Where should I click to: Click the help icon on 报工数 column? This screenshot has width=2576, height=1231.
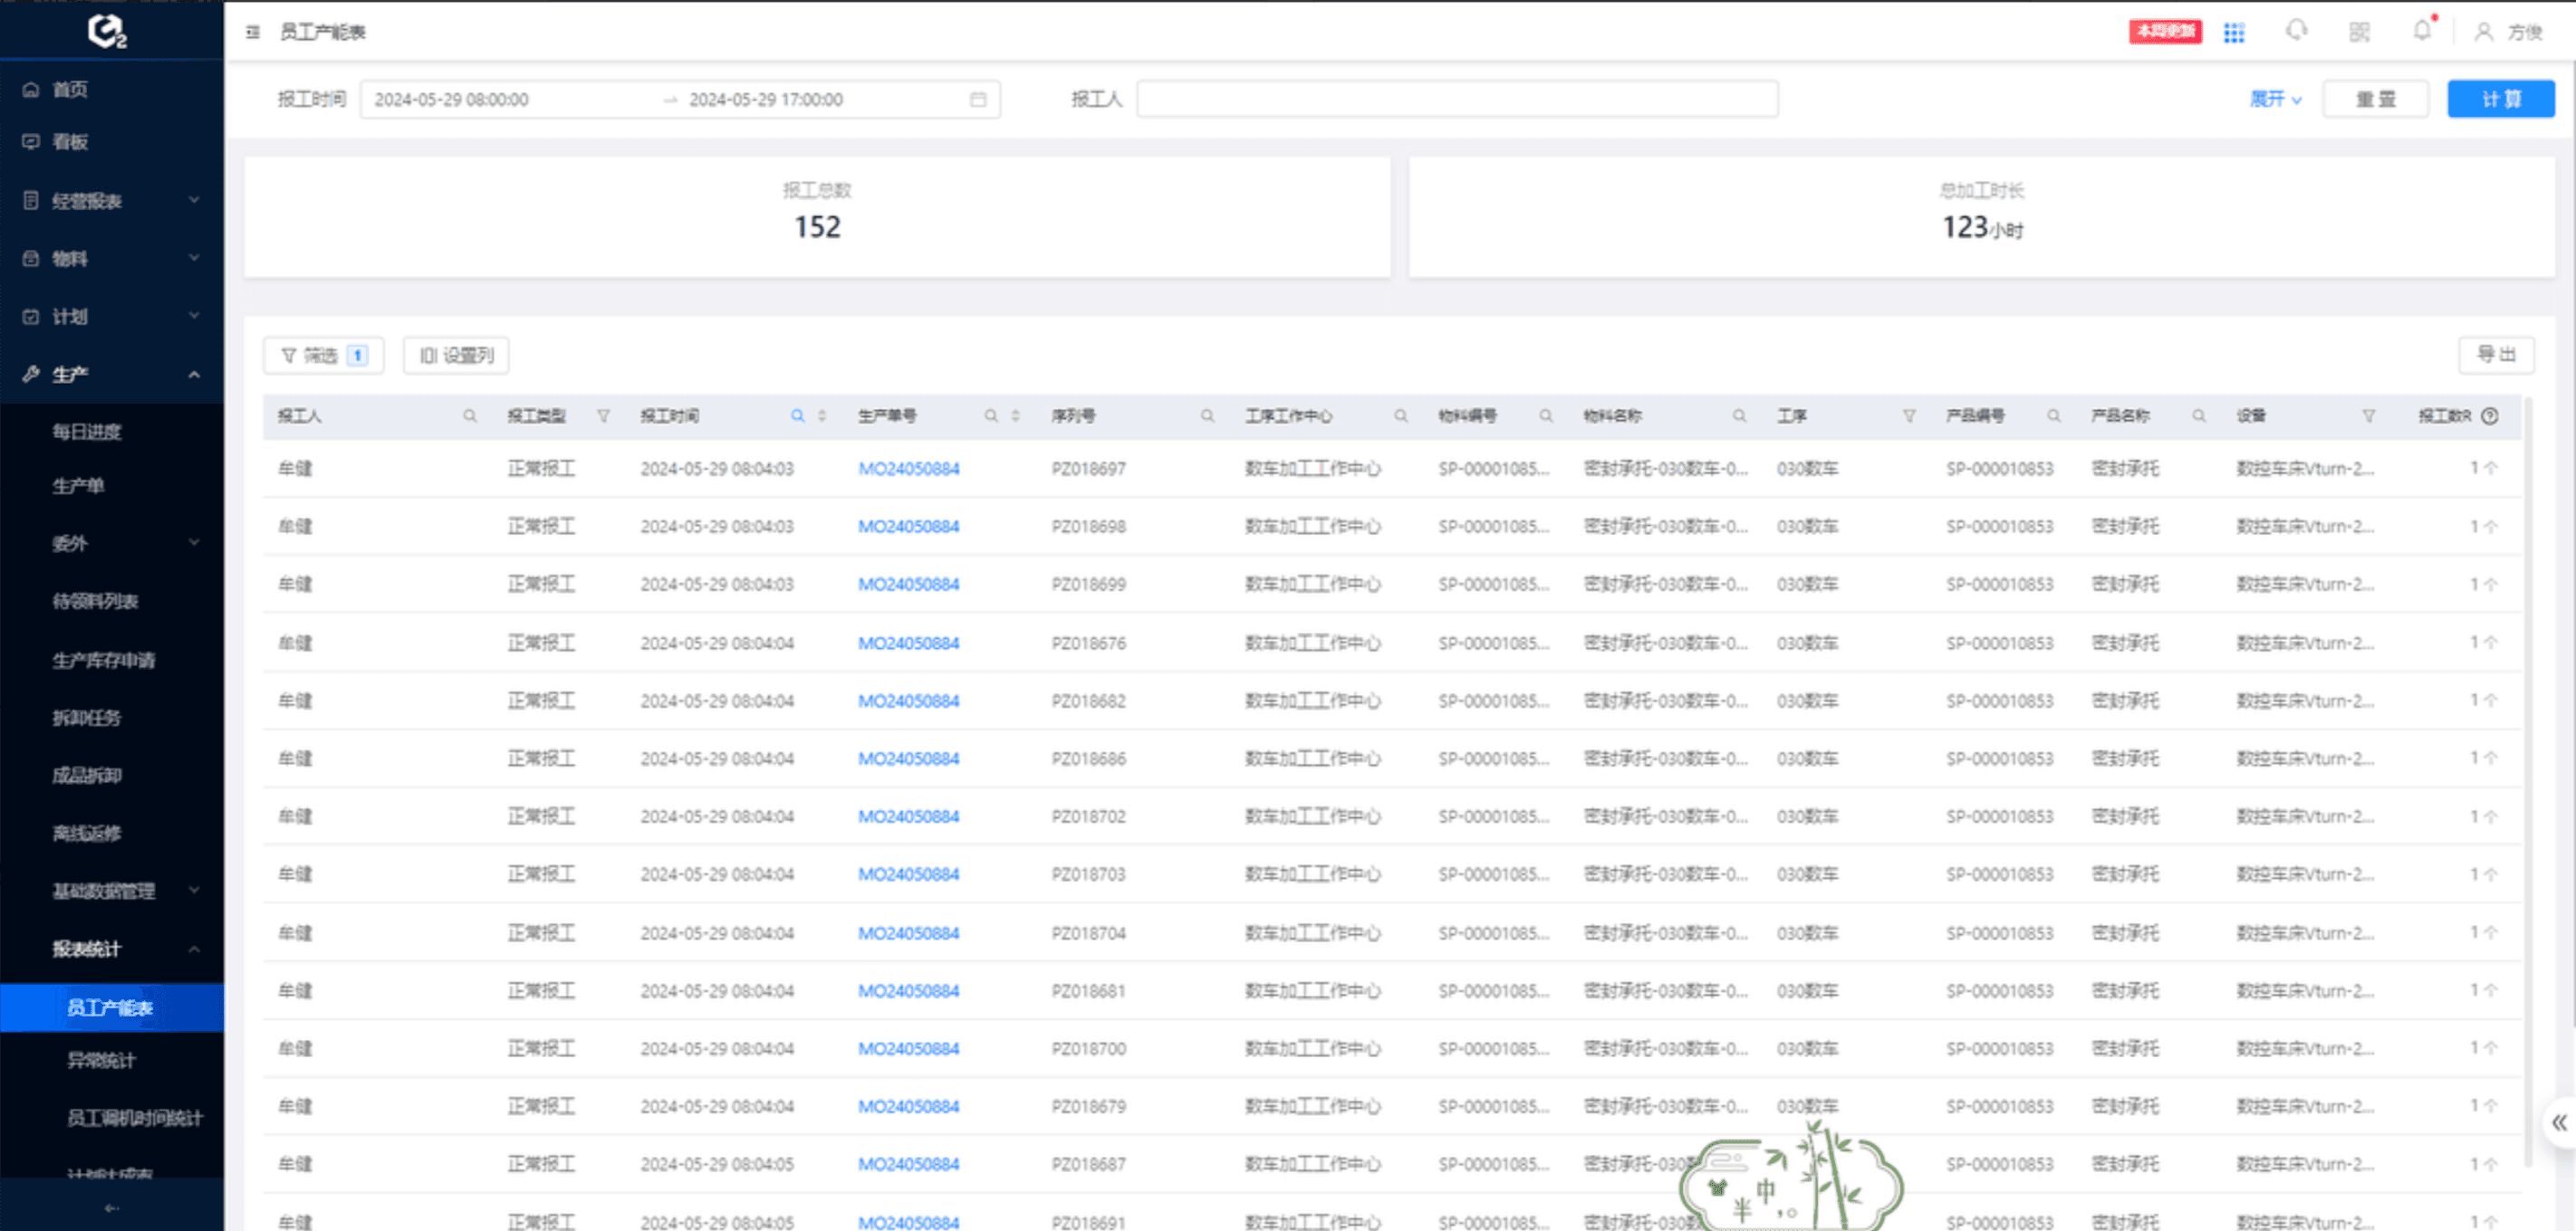(2490, 415)
